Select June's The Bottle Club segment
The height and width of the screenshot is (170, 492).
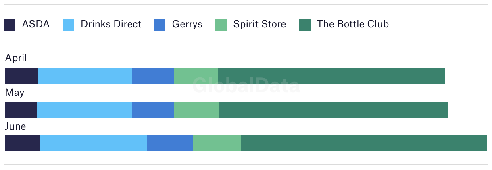[364, 143]
